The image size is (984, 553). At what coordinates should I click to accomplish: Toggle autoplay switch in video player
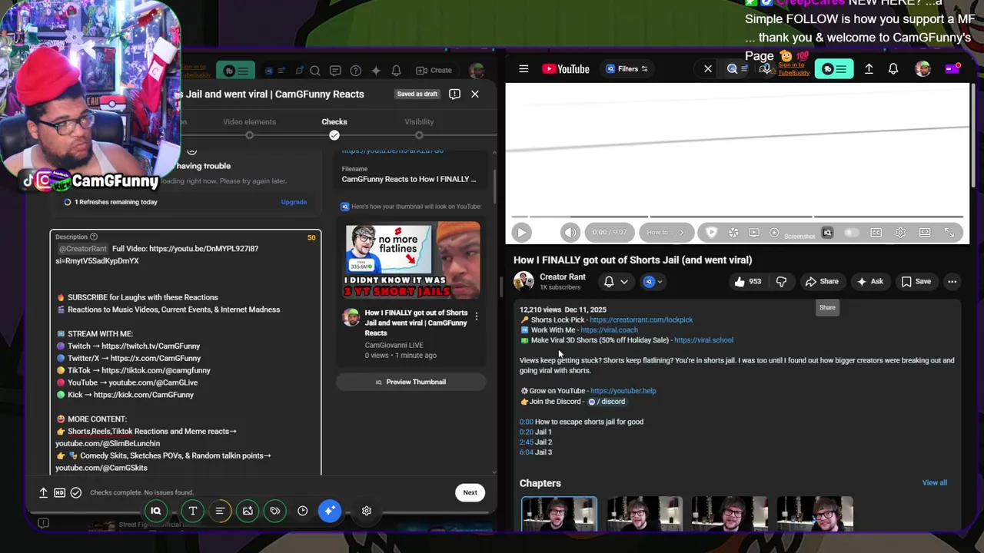coord(851,233)
